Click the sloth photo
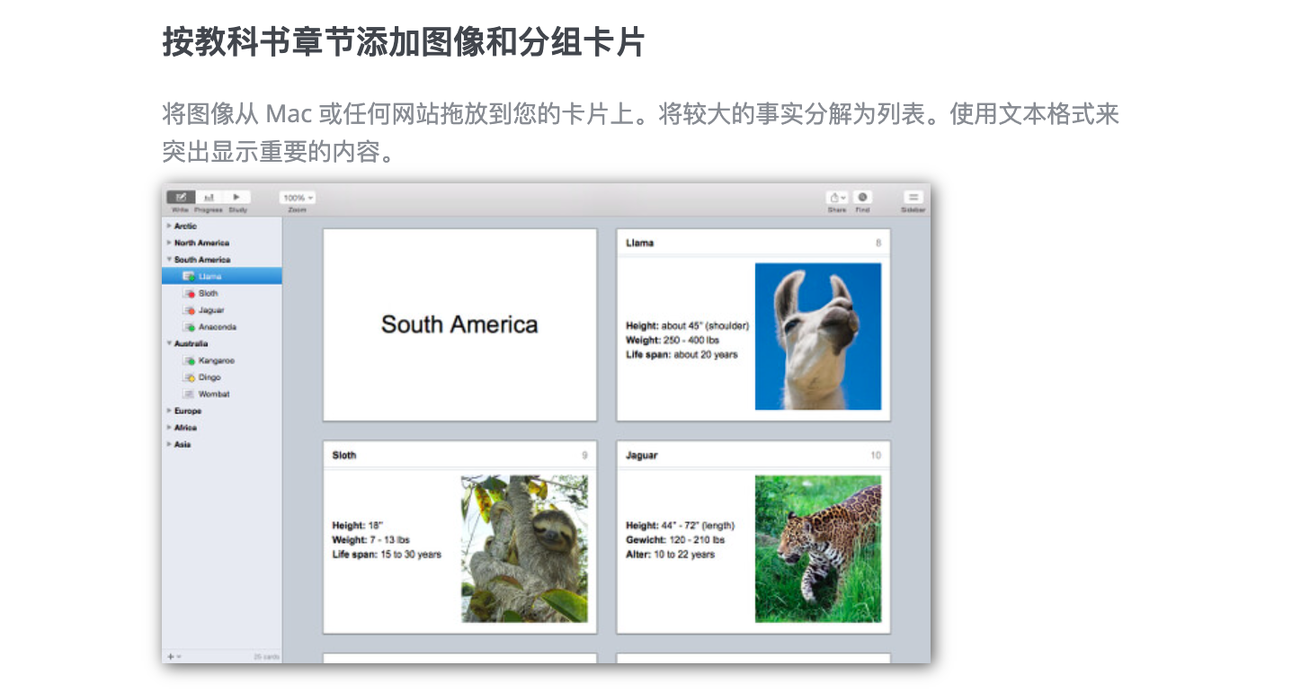This screenshot has width=1292, height=692. click(524, 549)
